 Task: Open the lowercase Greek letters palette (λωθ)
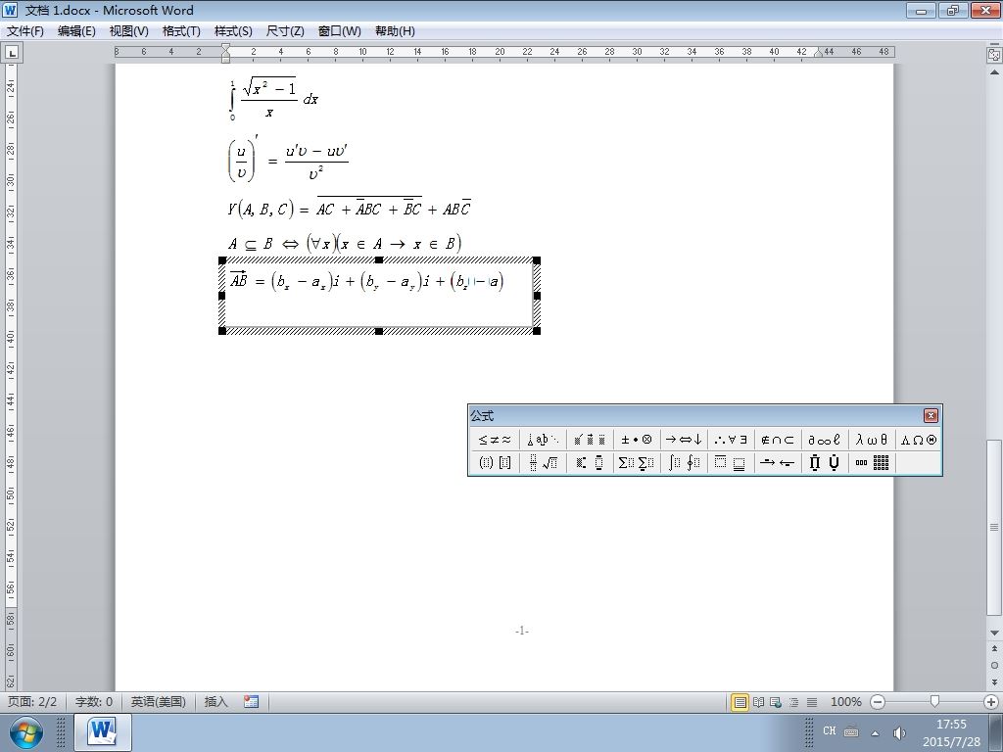tap(871, 440)
